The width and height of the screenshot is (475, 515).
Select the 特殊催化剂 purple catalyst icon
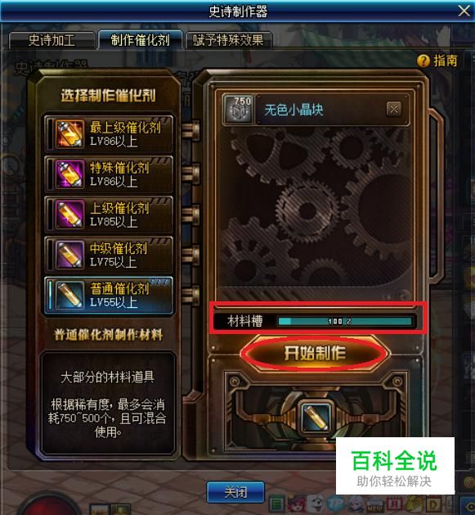69,174
